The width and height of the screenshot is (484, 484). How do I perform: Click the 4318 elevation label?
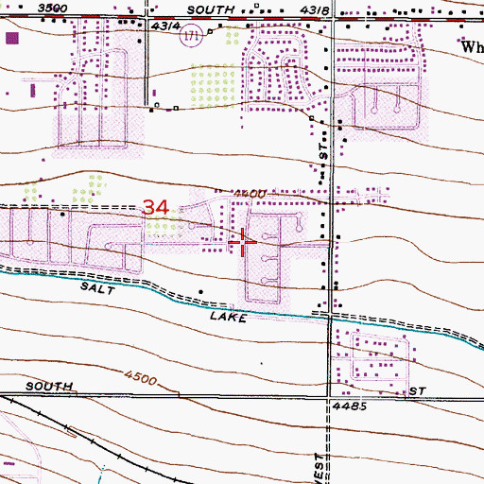pos(315,10)
